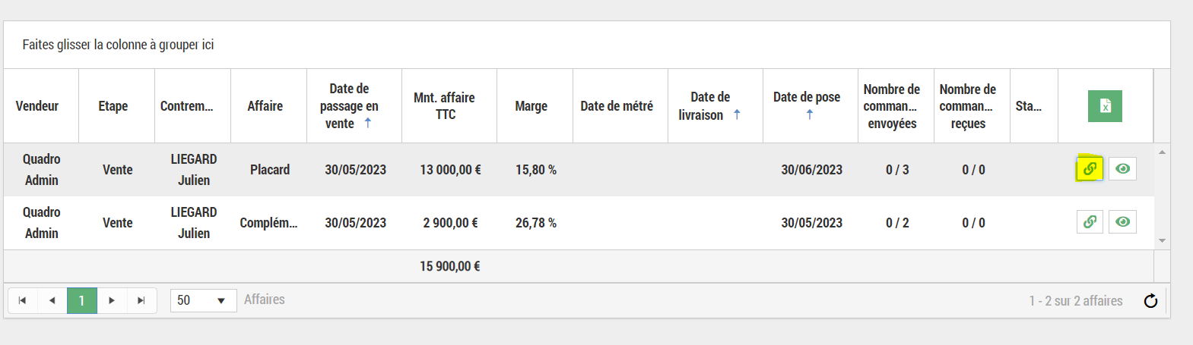This screenshot has height=345, width=1193.
Task: View the Placard affair with eye icon
Action: pyautogui.click(x=1122, y=168)
